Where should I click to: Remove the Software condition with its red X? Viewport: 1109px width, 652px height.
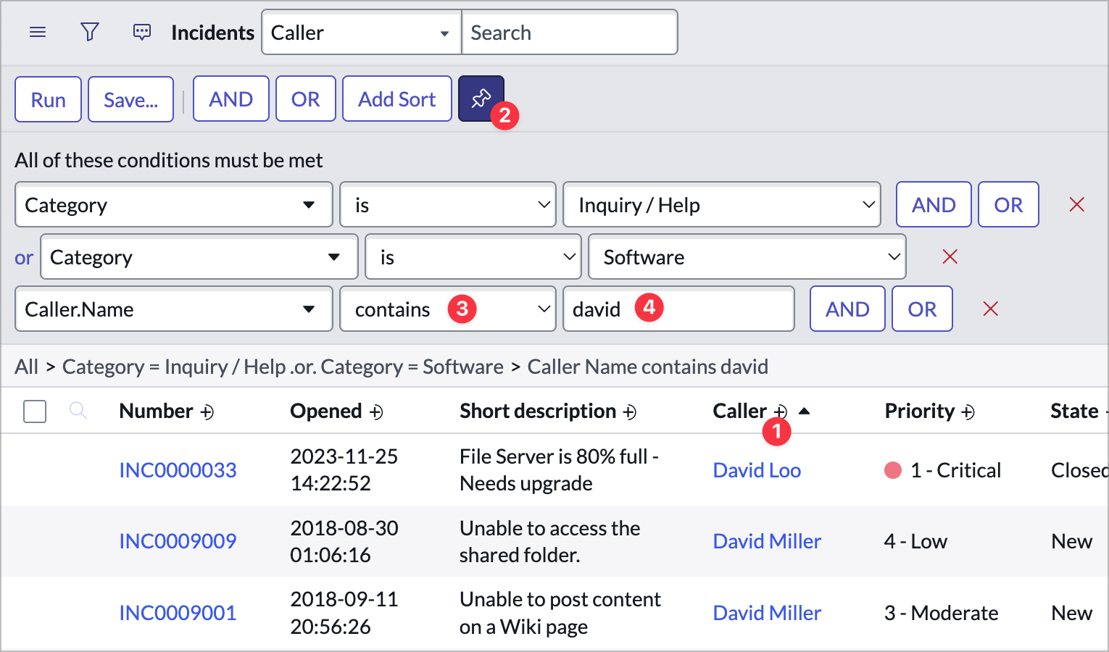[950, 256]
